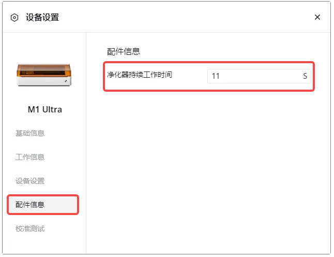The width and height of the screenshot is (334, 257).
Task: Go to the 设备设置 sidebar entry
Action: [x=30, y=181]
